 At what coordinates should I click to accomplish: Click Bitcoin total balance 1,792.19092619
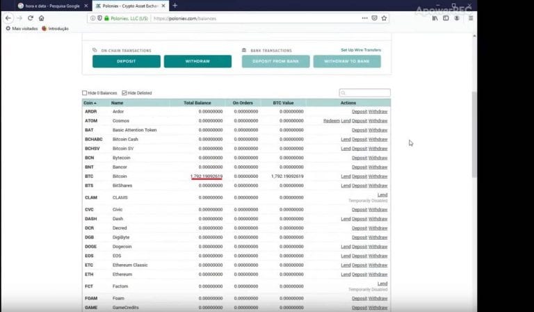coord(207,176)
